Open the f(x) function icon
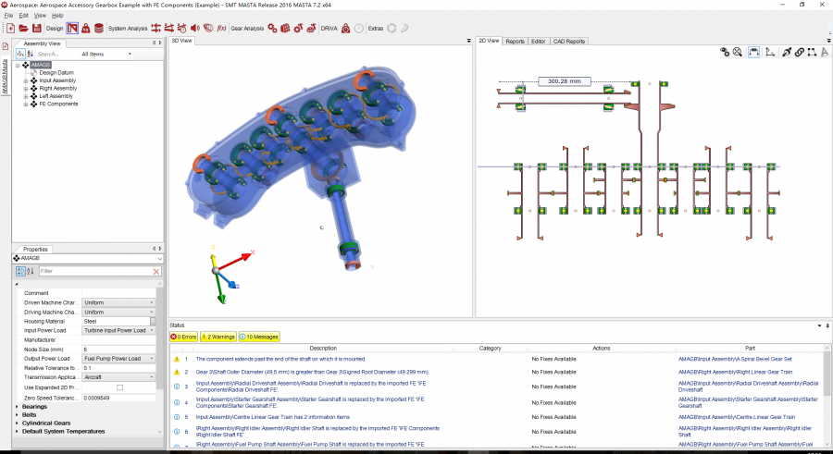The height and width of the screenshot is (454, 833). 221,28
